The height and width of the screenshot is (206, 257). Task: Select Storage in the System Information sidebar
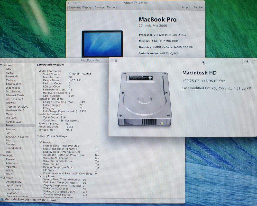(x=11, y=144)
